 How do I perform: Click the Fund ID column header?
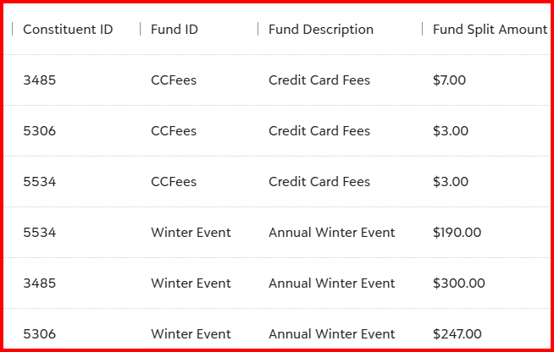point(175,30)
